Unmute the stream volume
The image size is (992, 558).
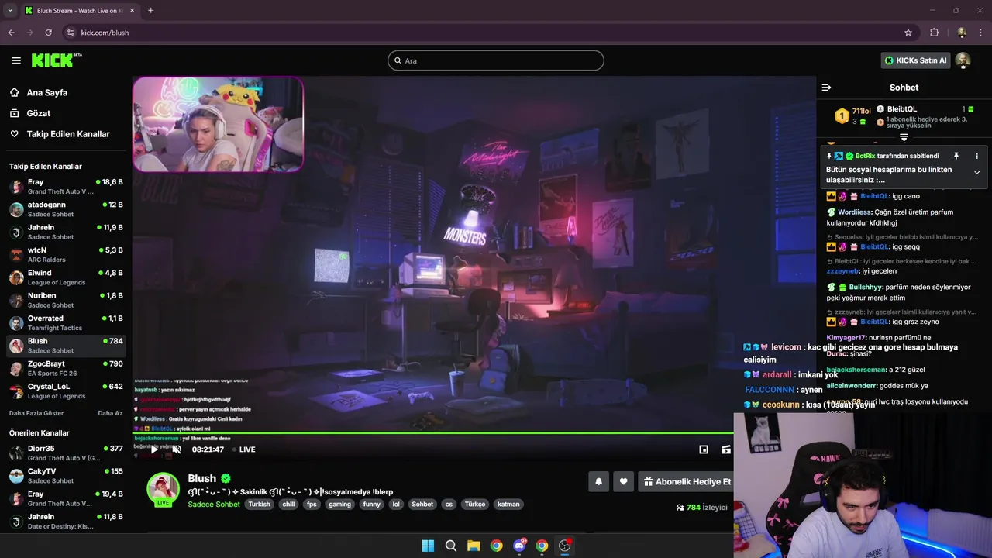pyautogui.click(x=177, y=449)
